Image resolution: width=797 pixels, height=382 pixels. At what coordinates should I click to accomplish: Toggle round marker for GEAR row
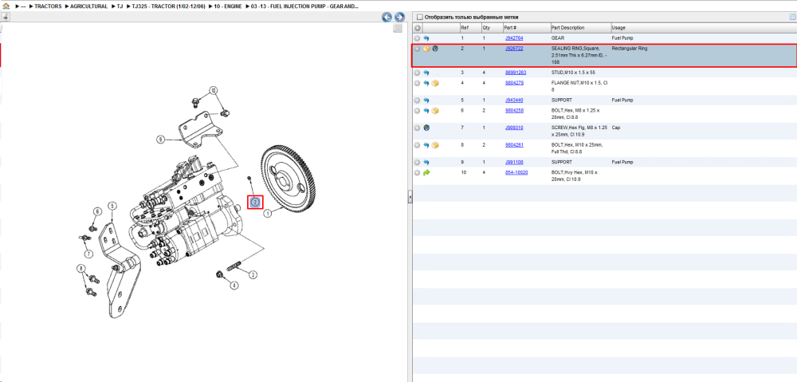(x=417, y=38)
